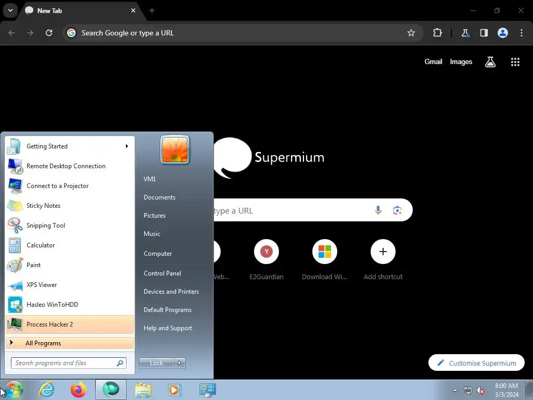Screen dimensions: 533x400
Task: Click the browser Forward arrow
Action: [x=30, y=33]
